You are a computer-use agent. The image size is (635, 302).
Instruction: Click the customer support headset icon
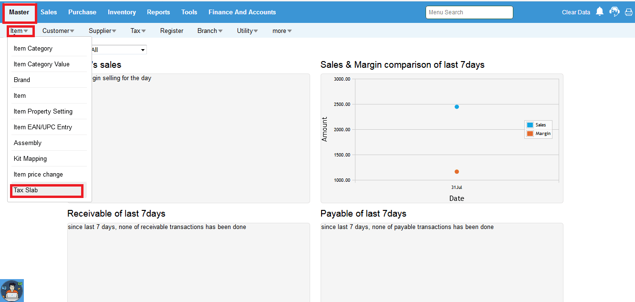tap(614, 12)
